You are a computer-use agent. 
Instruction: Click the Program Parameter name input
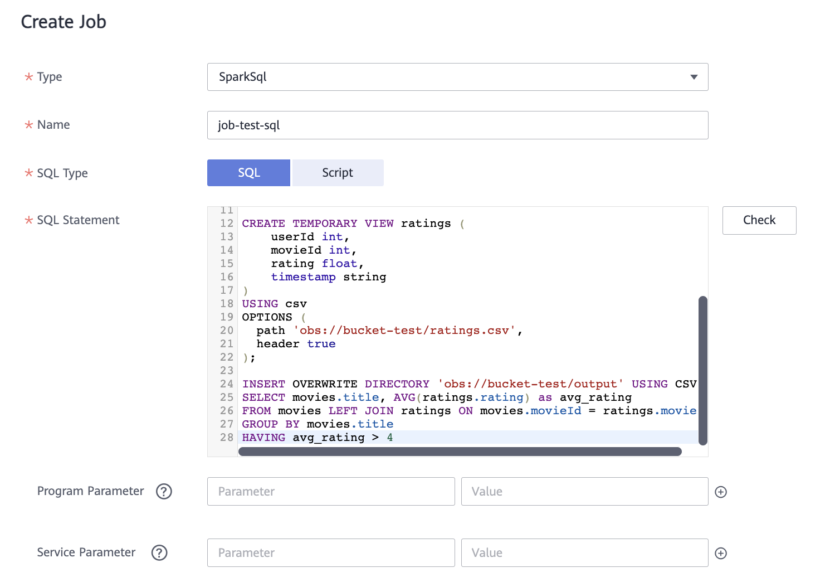[x=331, y=491]
